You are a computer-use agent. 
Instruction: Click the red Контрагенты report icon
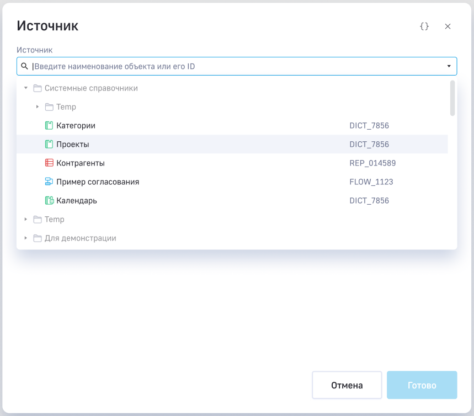49,163
